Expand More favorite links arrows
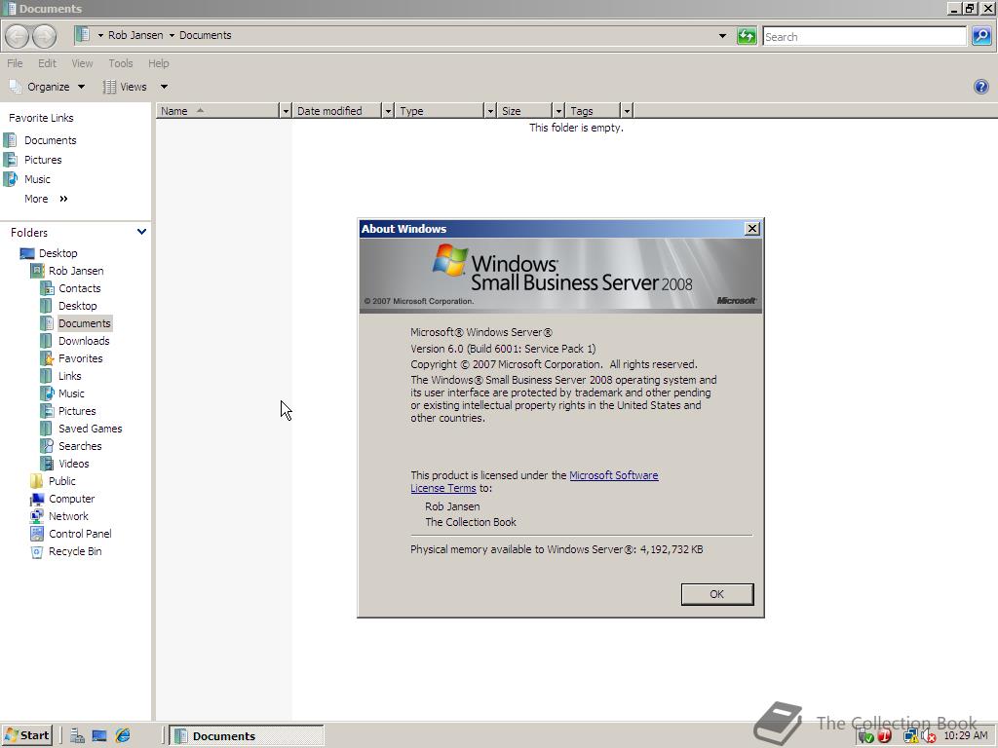This screenshot has width=998, height=748. [x=63, y=199]
